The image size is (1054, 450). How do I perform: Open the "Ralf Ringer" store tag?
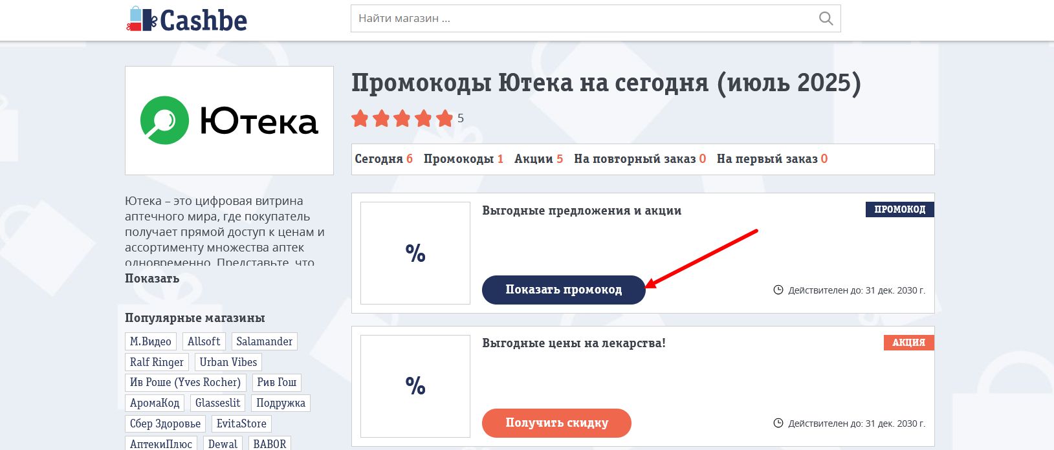tap(157, 362)
